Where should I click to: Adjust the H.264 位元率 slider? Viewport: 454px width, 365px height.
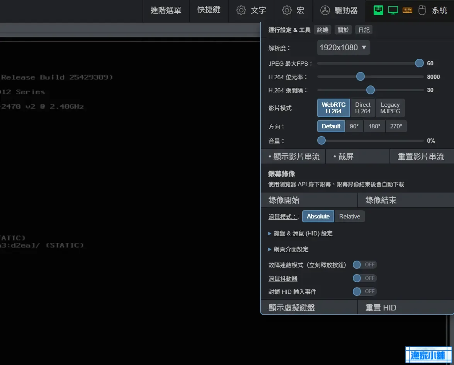[x=370, y=77]
